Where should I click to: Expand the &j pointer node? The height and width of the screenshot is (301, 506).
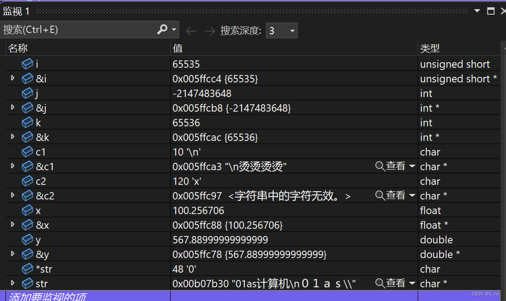coord(12,107)
